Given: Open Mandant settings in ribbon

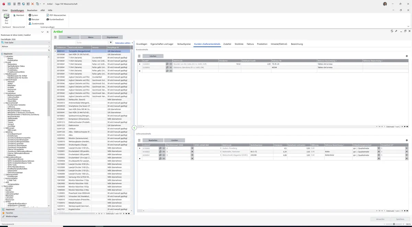Looking at the screenshot, I should click(18, 15).
